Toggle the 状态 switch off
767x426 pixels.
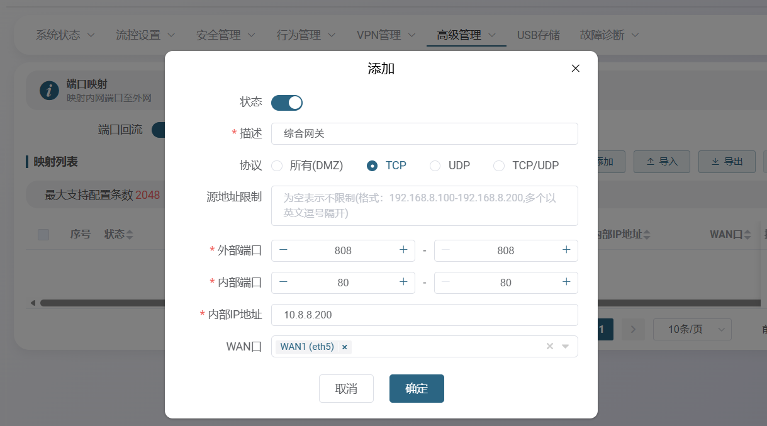click(x=287, y=103)
